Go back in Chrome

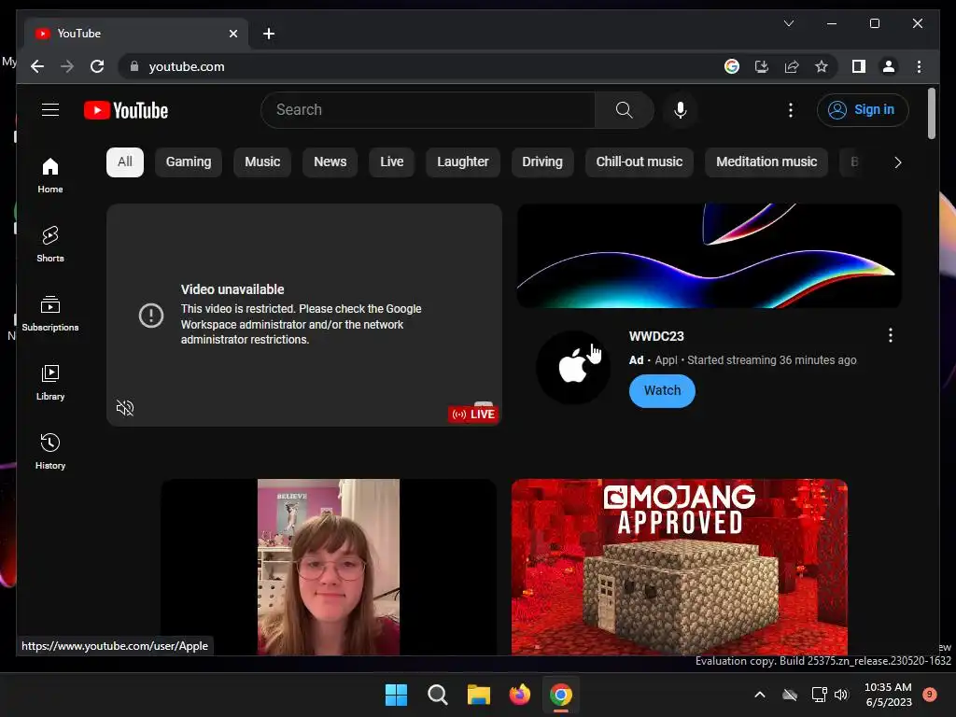click(37, 66)
